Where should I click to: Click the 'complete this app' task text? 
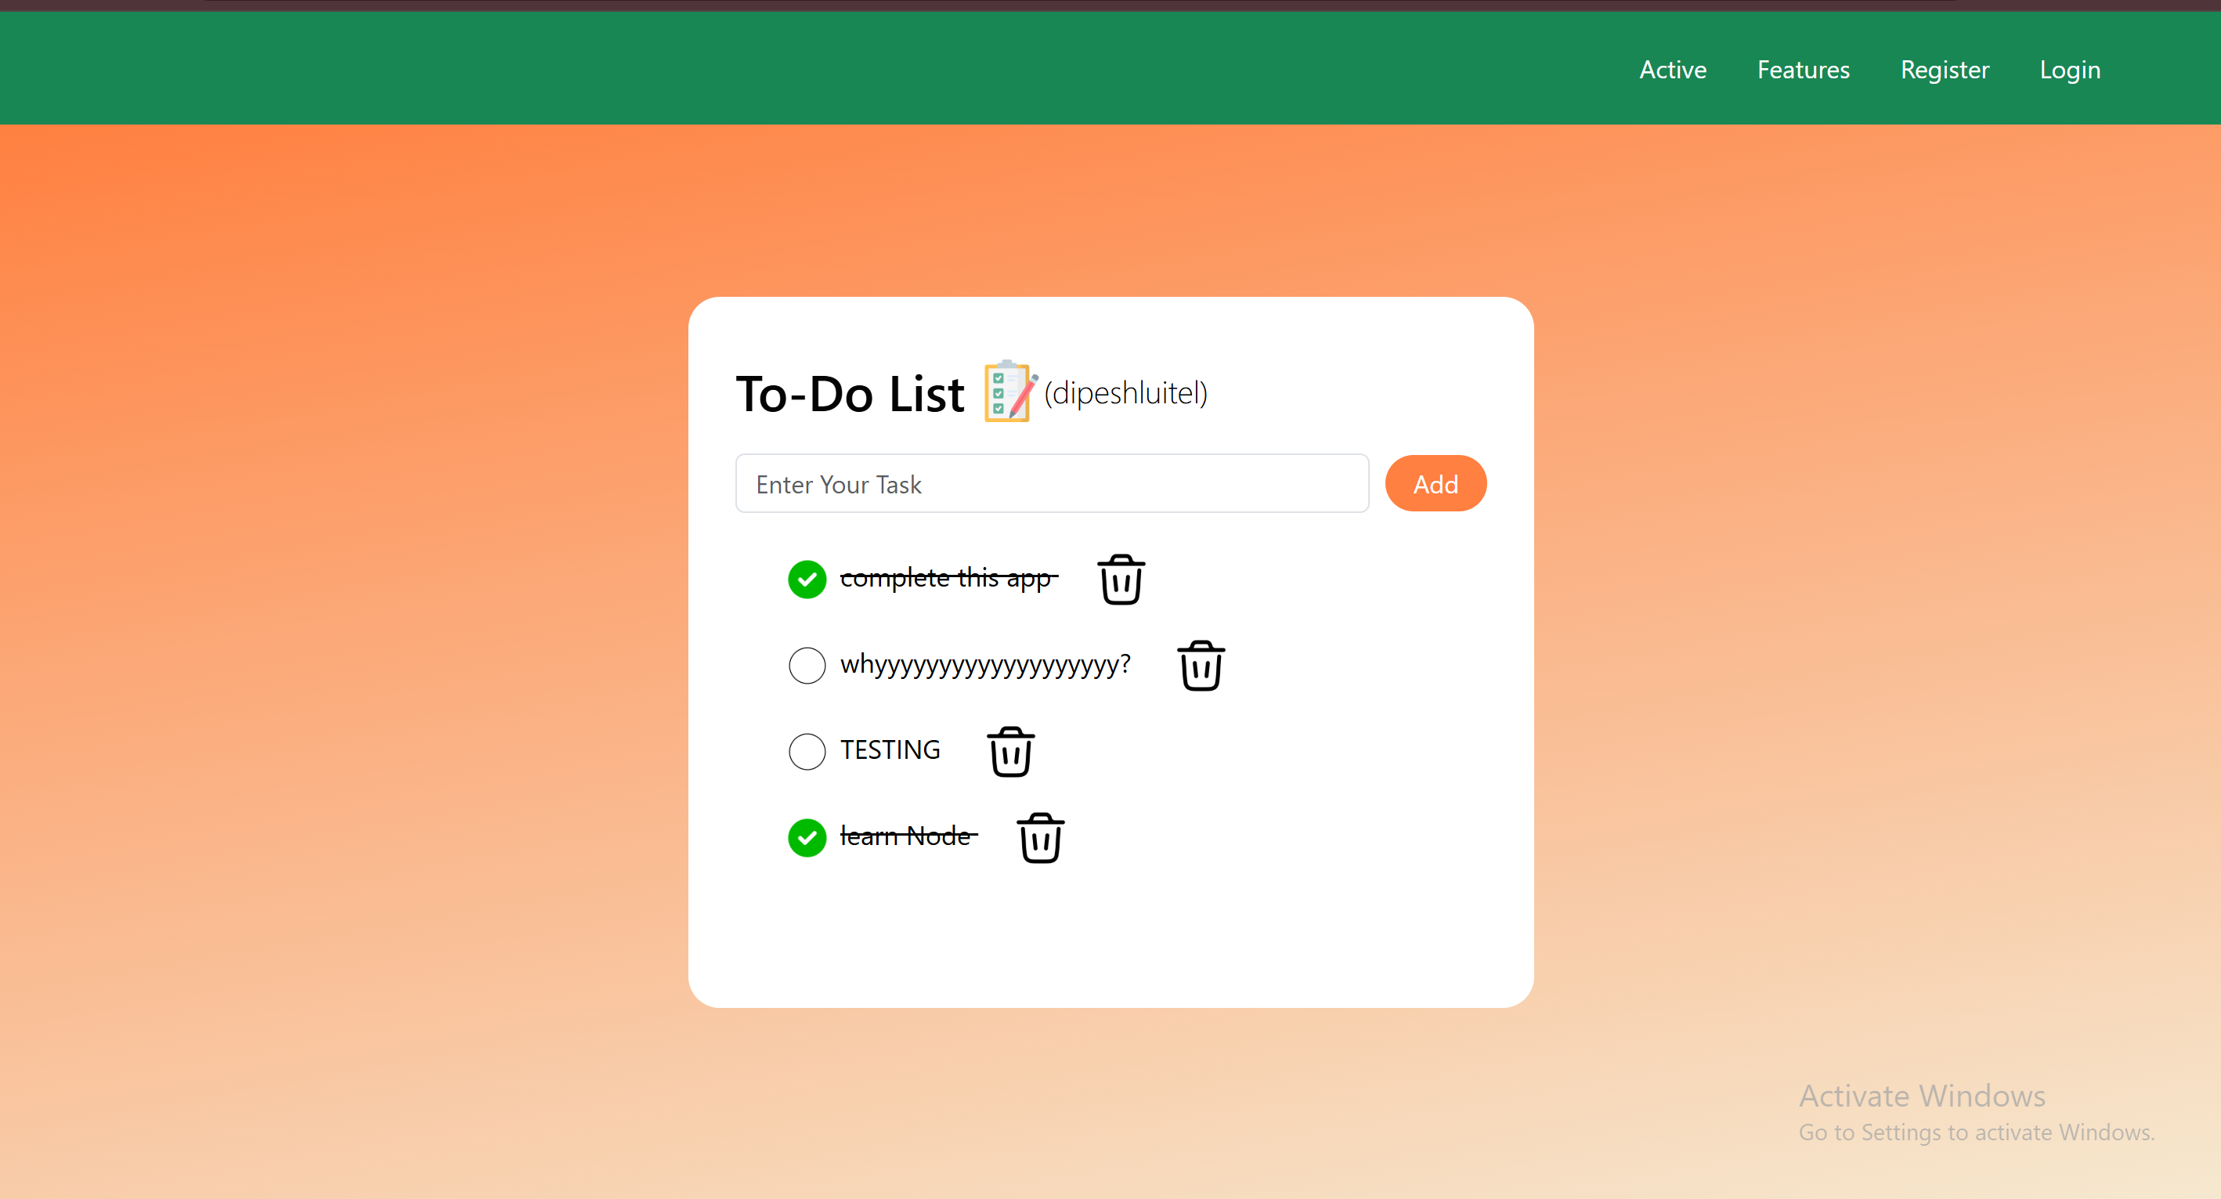(x=947, y=577)
